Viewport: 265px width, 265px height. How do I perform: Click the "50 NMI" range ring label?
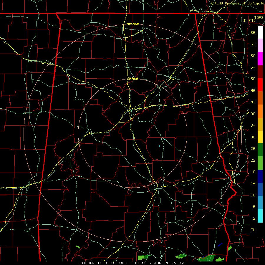[x=132, y=79]
